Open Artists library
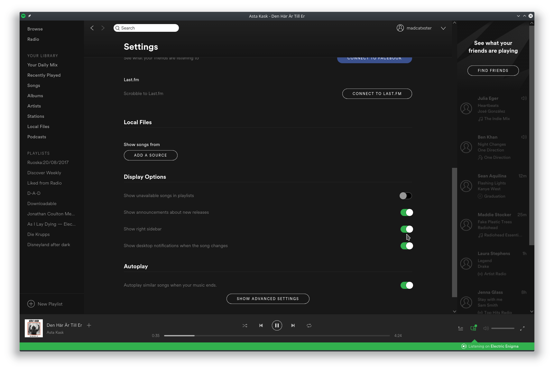This screenshot has width=554, height=371. 34,106
